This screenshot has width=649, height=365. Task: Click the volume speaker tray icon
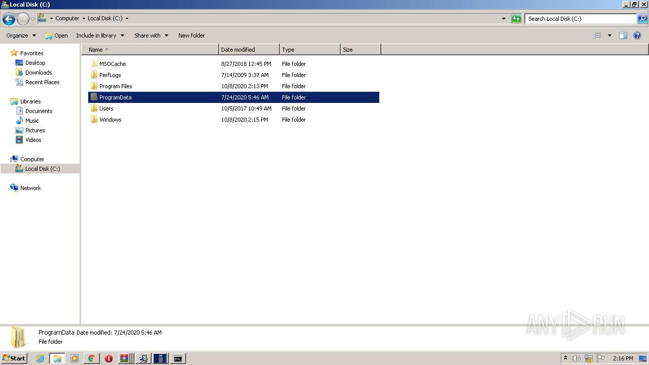coord(576,358)
